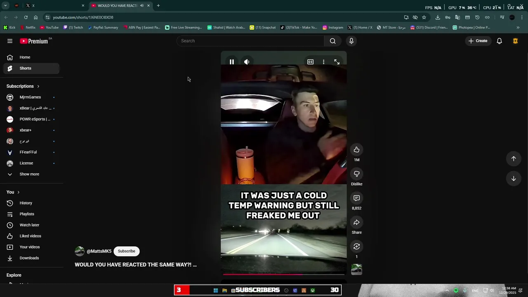Click the magnifier search button
528x297 pixels.
332,41
